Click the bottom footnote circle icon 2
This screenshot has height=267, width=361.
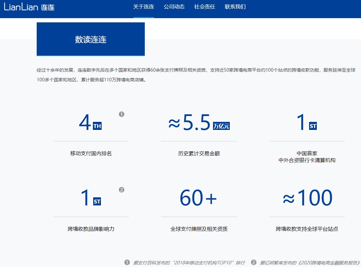[x=254, y=262]
